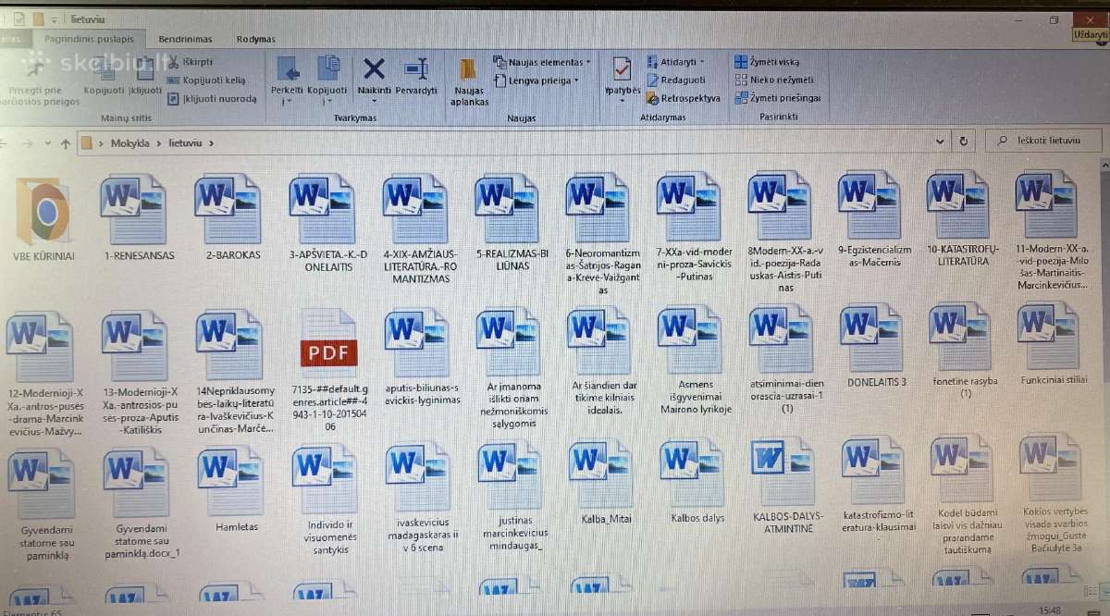The height and width of the screenshot is (616, 1110).
Task: Switch to Rodymas ribbon tab
Action: (255, 39)
